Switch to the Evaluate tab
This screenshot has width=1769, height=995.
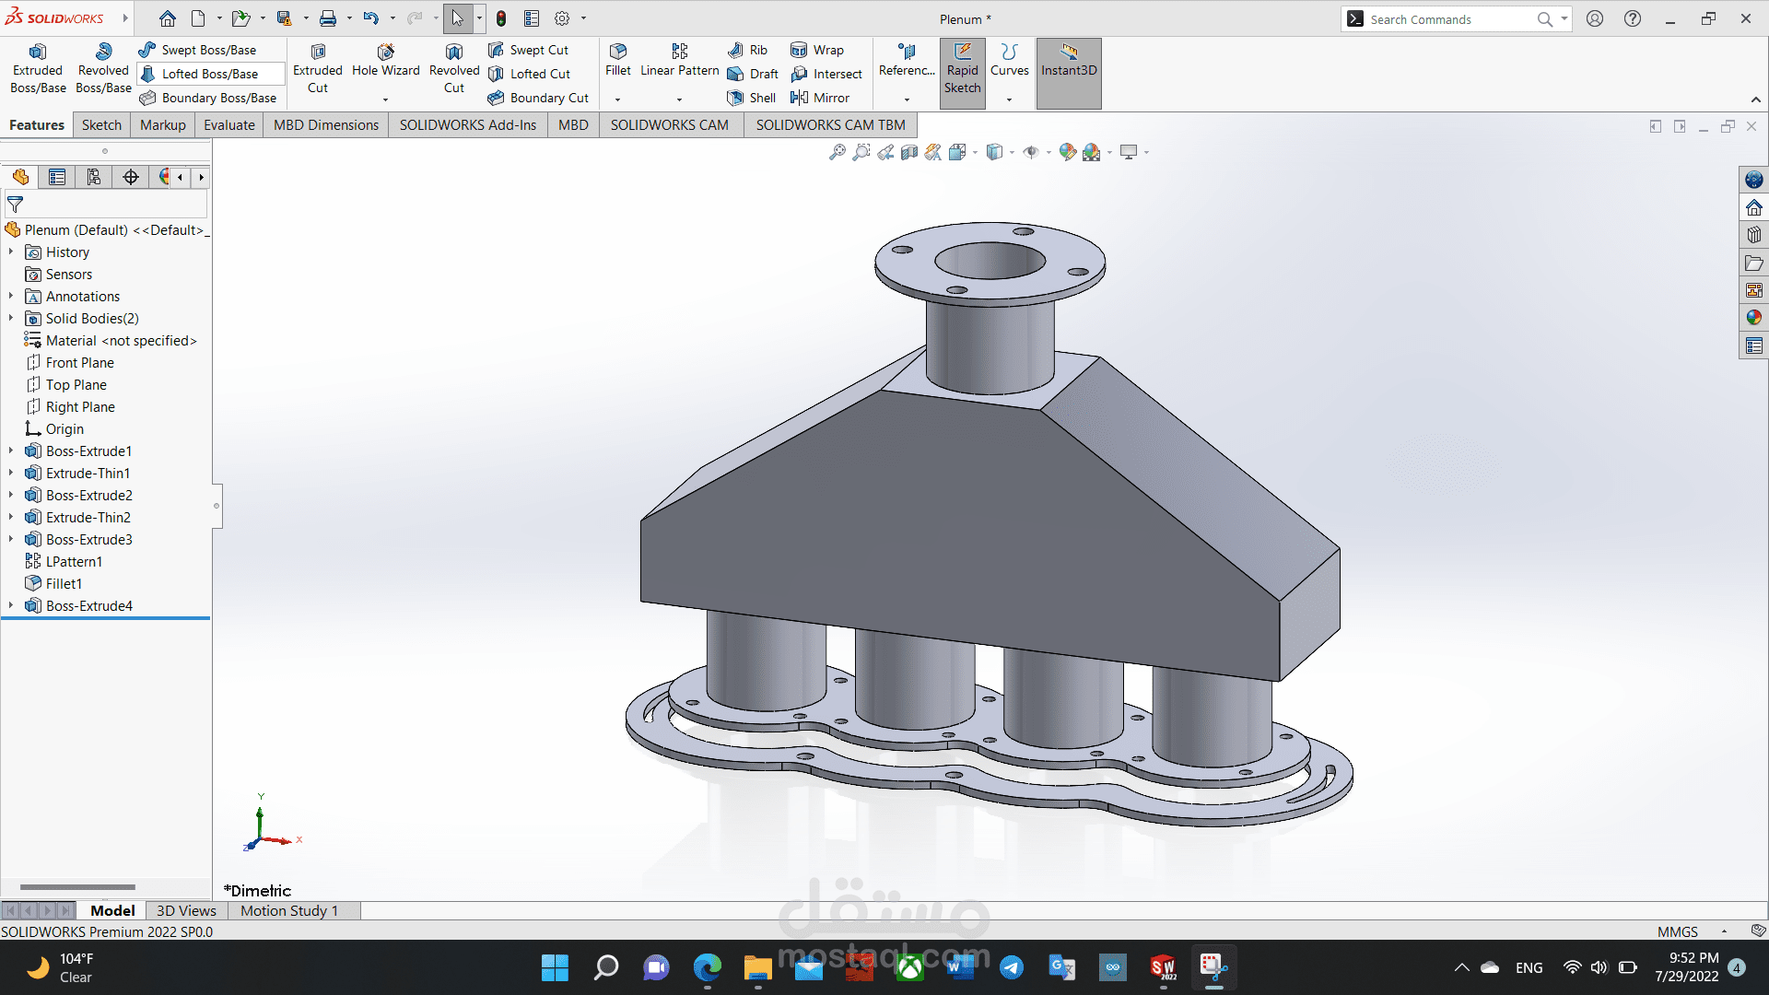[x=228, y=124]
